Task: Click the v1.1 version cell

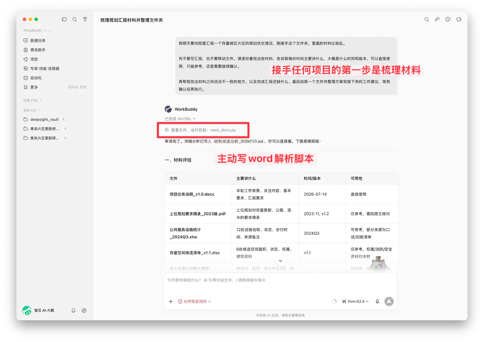Action: tap(322, 253)
